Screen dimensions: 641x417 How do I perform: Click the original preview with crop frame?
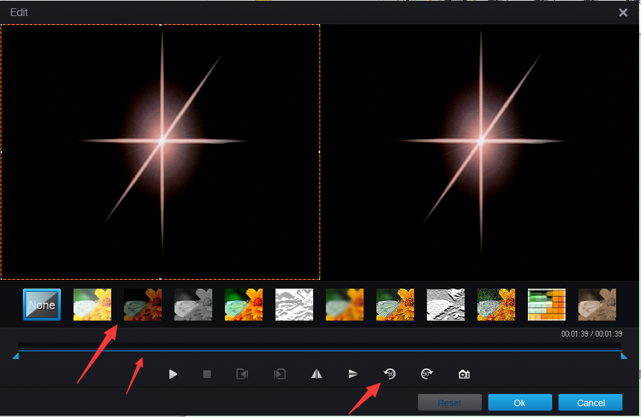point(160,152)
